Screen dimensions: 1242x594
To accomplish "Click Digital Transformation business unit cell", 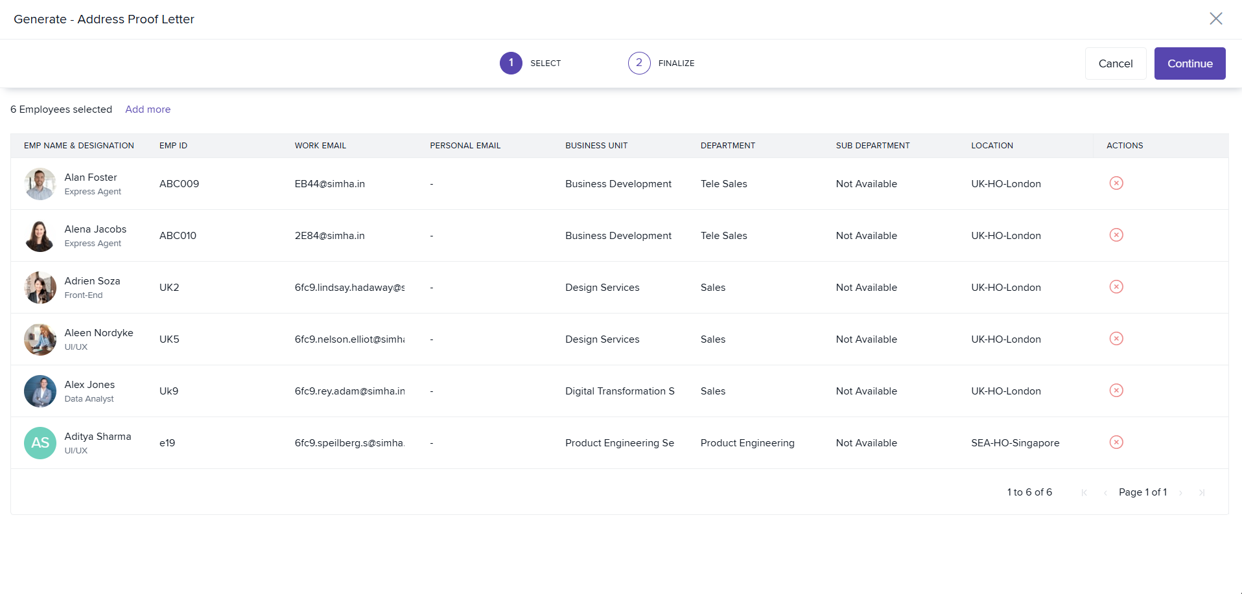I will (x=620, y=391).
